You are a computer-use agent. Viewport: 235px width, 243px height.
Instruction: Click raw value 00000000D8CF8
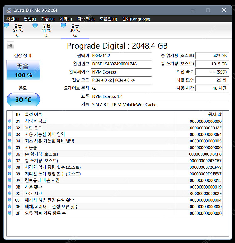click(x=205, y=154)
